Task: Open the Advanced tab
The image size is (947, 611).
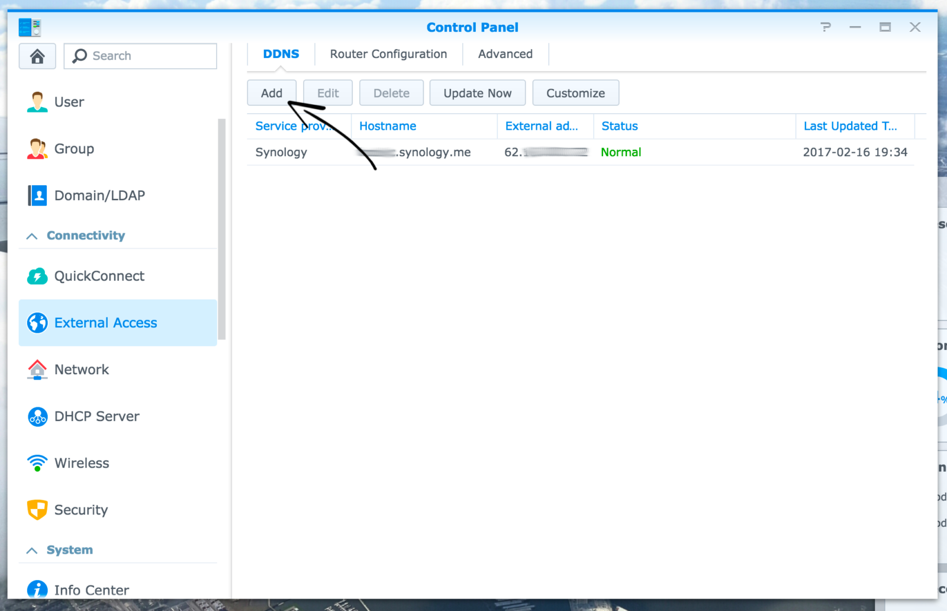Action: pyautogui.click(x=505, y=54)
